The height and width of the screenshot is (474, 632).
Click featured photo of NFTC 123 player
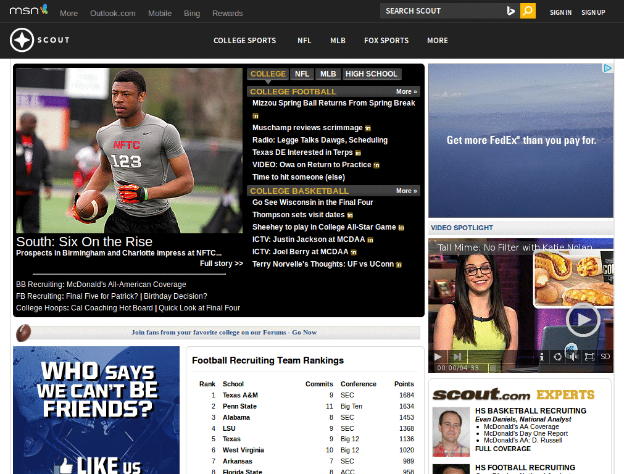coord(129,151)
